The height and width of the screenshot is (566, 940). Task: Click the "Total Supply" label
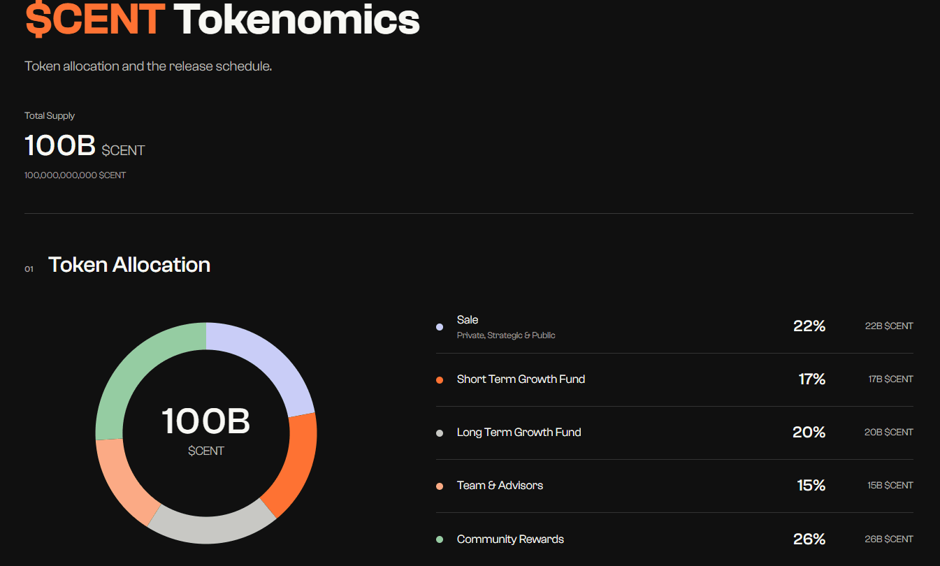[50, 115]
